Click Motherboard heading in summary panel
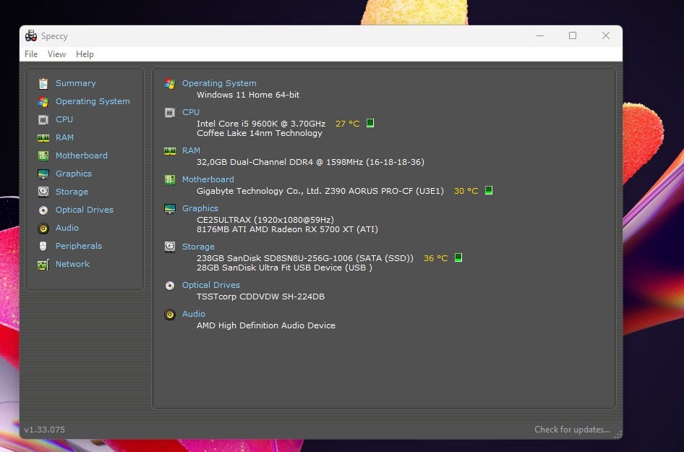Screen dimensions: 684x452 point(208,179)
